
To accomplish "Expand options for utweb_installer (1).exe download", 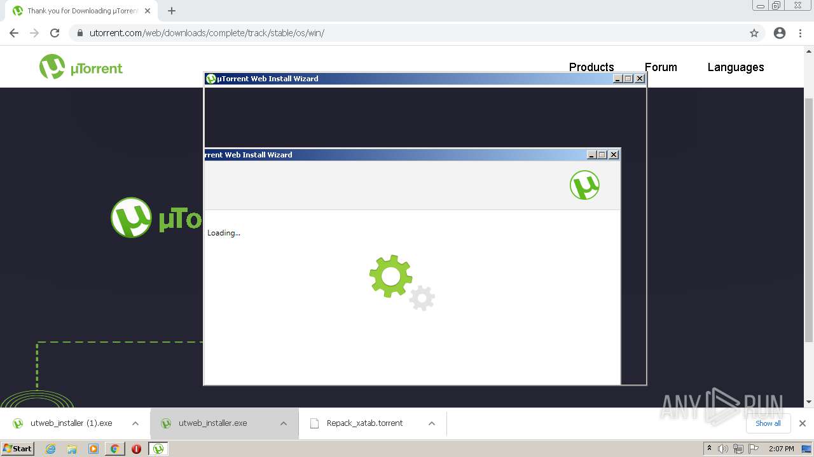I will point(135,423).
